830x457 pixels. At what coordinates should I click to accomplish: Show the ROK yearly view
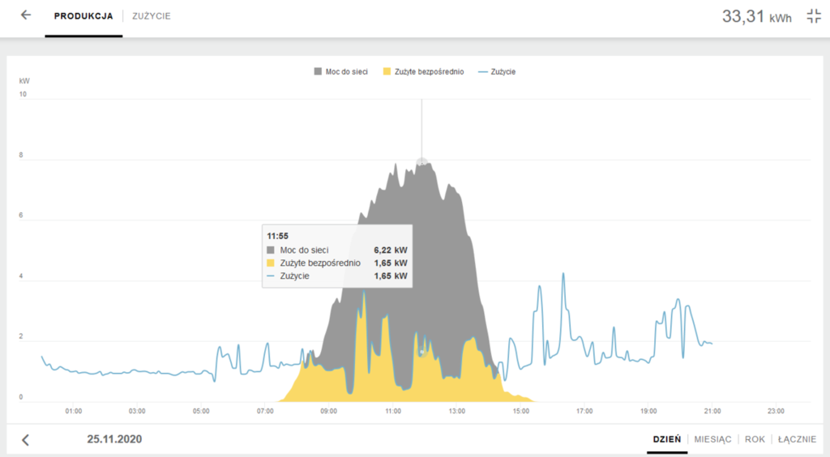[x=755, y=439]
